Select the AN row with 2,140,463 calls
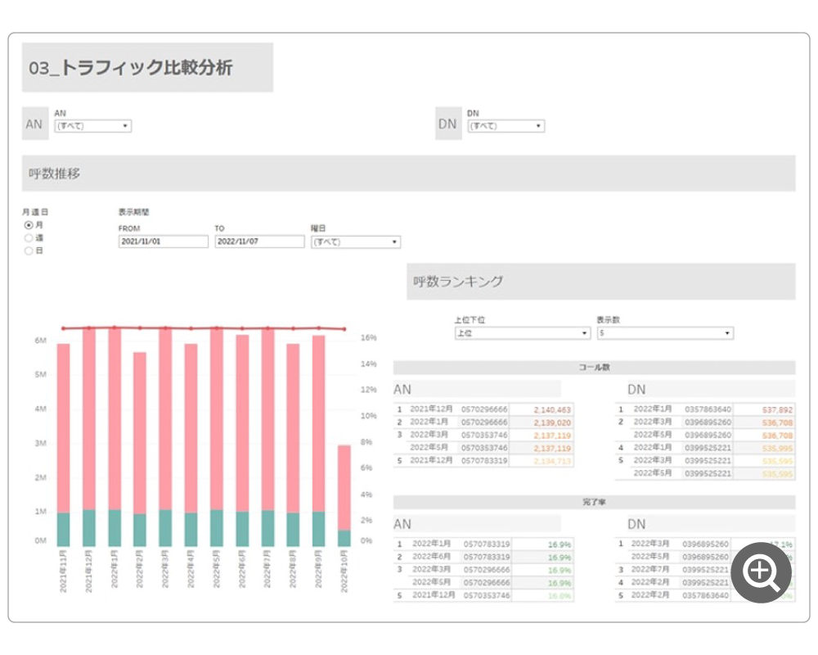Viewport: 818px width, 655px height. [x=483, y=409]
